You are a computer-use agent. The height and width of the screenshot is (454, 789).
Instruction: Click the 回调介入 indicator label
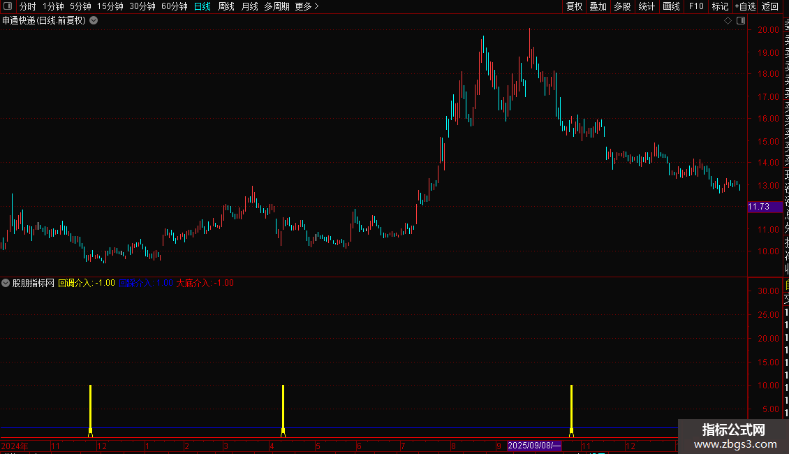[87, 283]
